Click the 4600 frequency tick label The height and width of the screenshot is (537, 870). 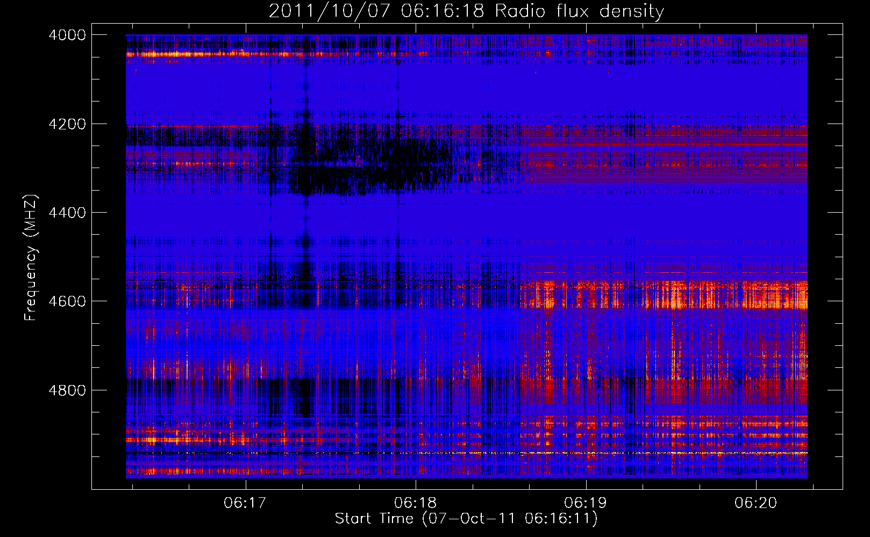coord(67,301)
